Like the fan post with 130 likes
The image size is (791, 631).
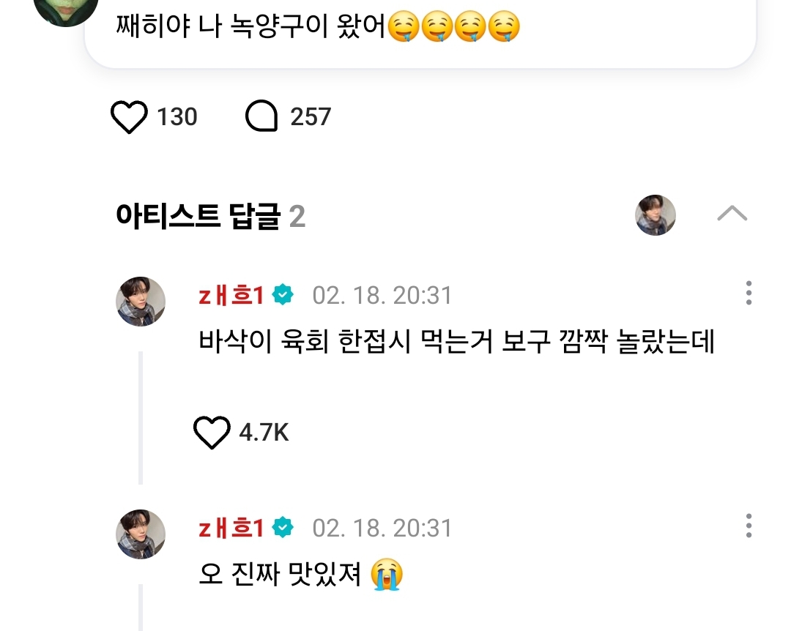129,117
